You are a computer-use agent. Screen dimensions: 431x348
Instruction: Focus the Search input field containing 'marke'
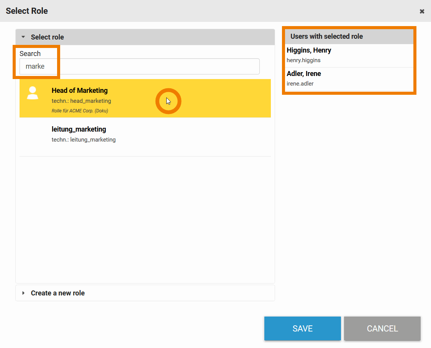pos(139,66)
